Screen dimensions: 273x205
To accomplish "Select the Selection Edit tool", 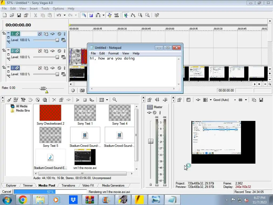I will tap(140, 15).
